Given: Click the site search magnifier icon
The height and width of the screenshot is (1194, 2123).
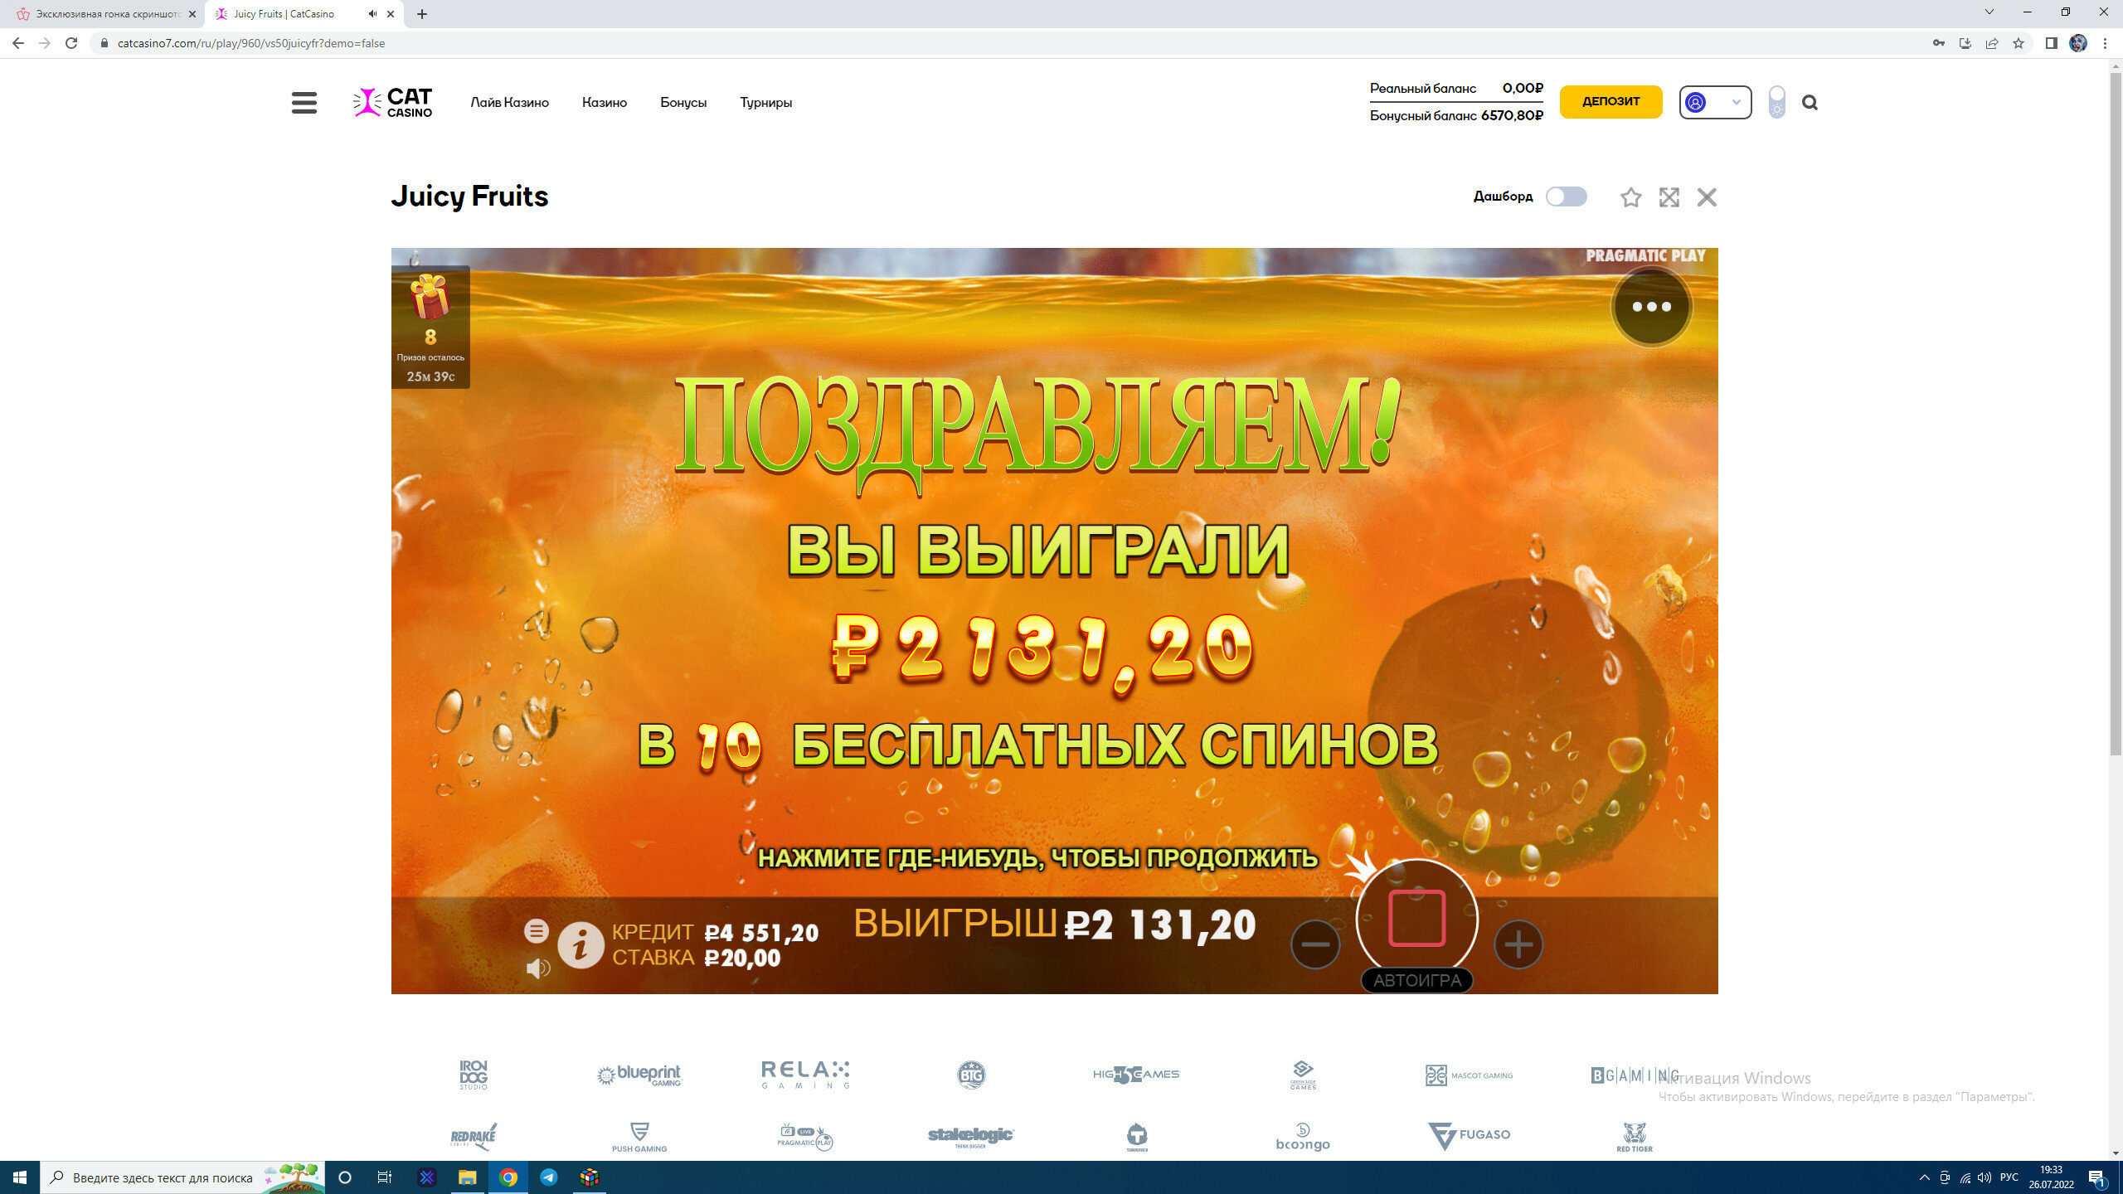Looking at the screenshot, I should [x=1810, y=103].
